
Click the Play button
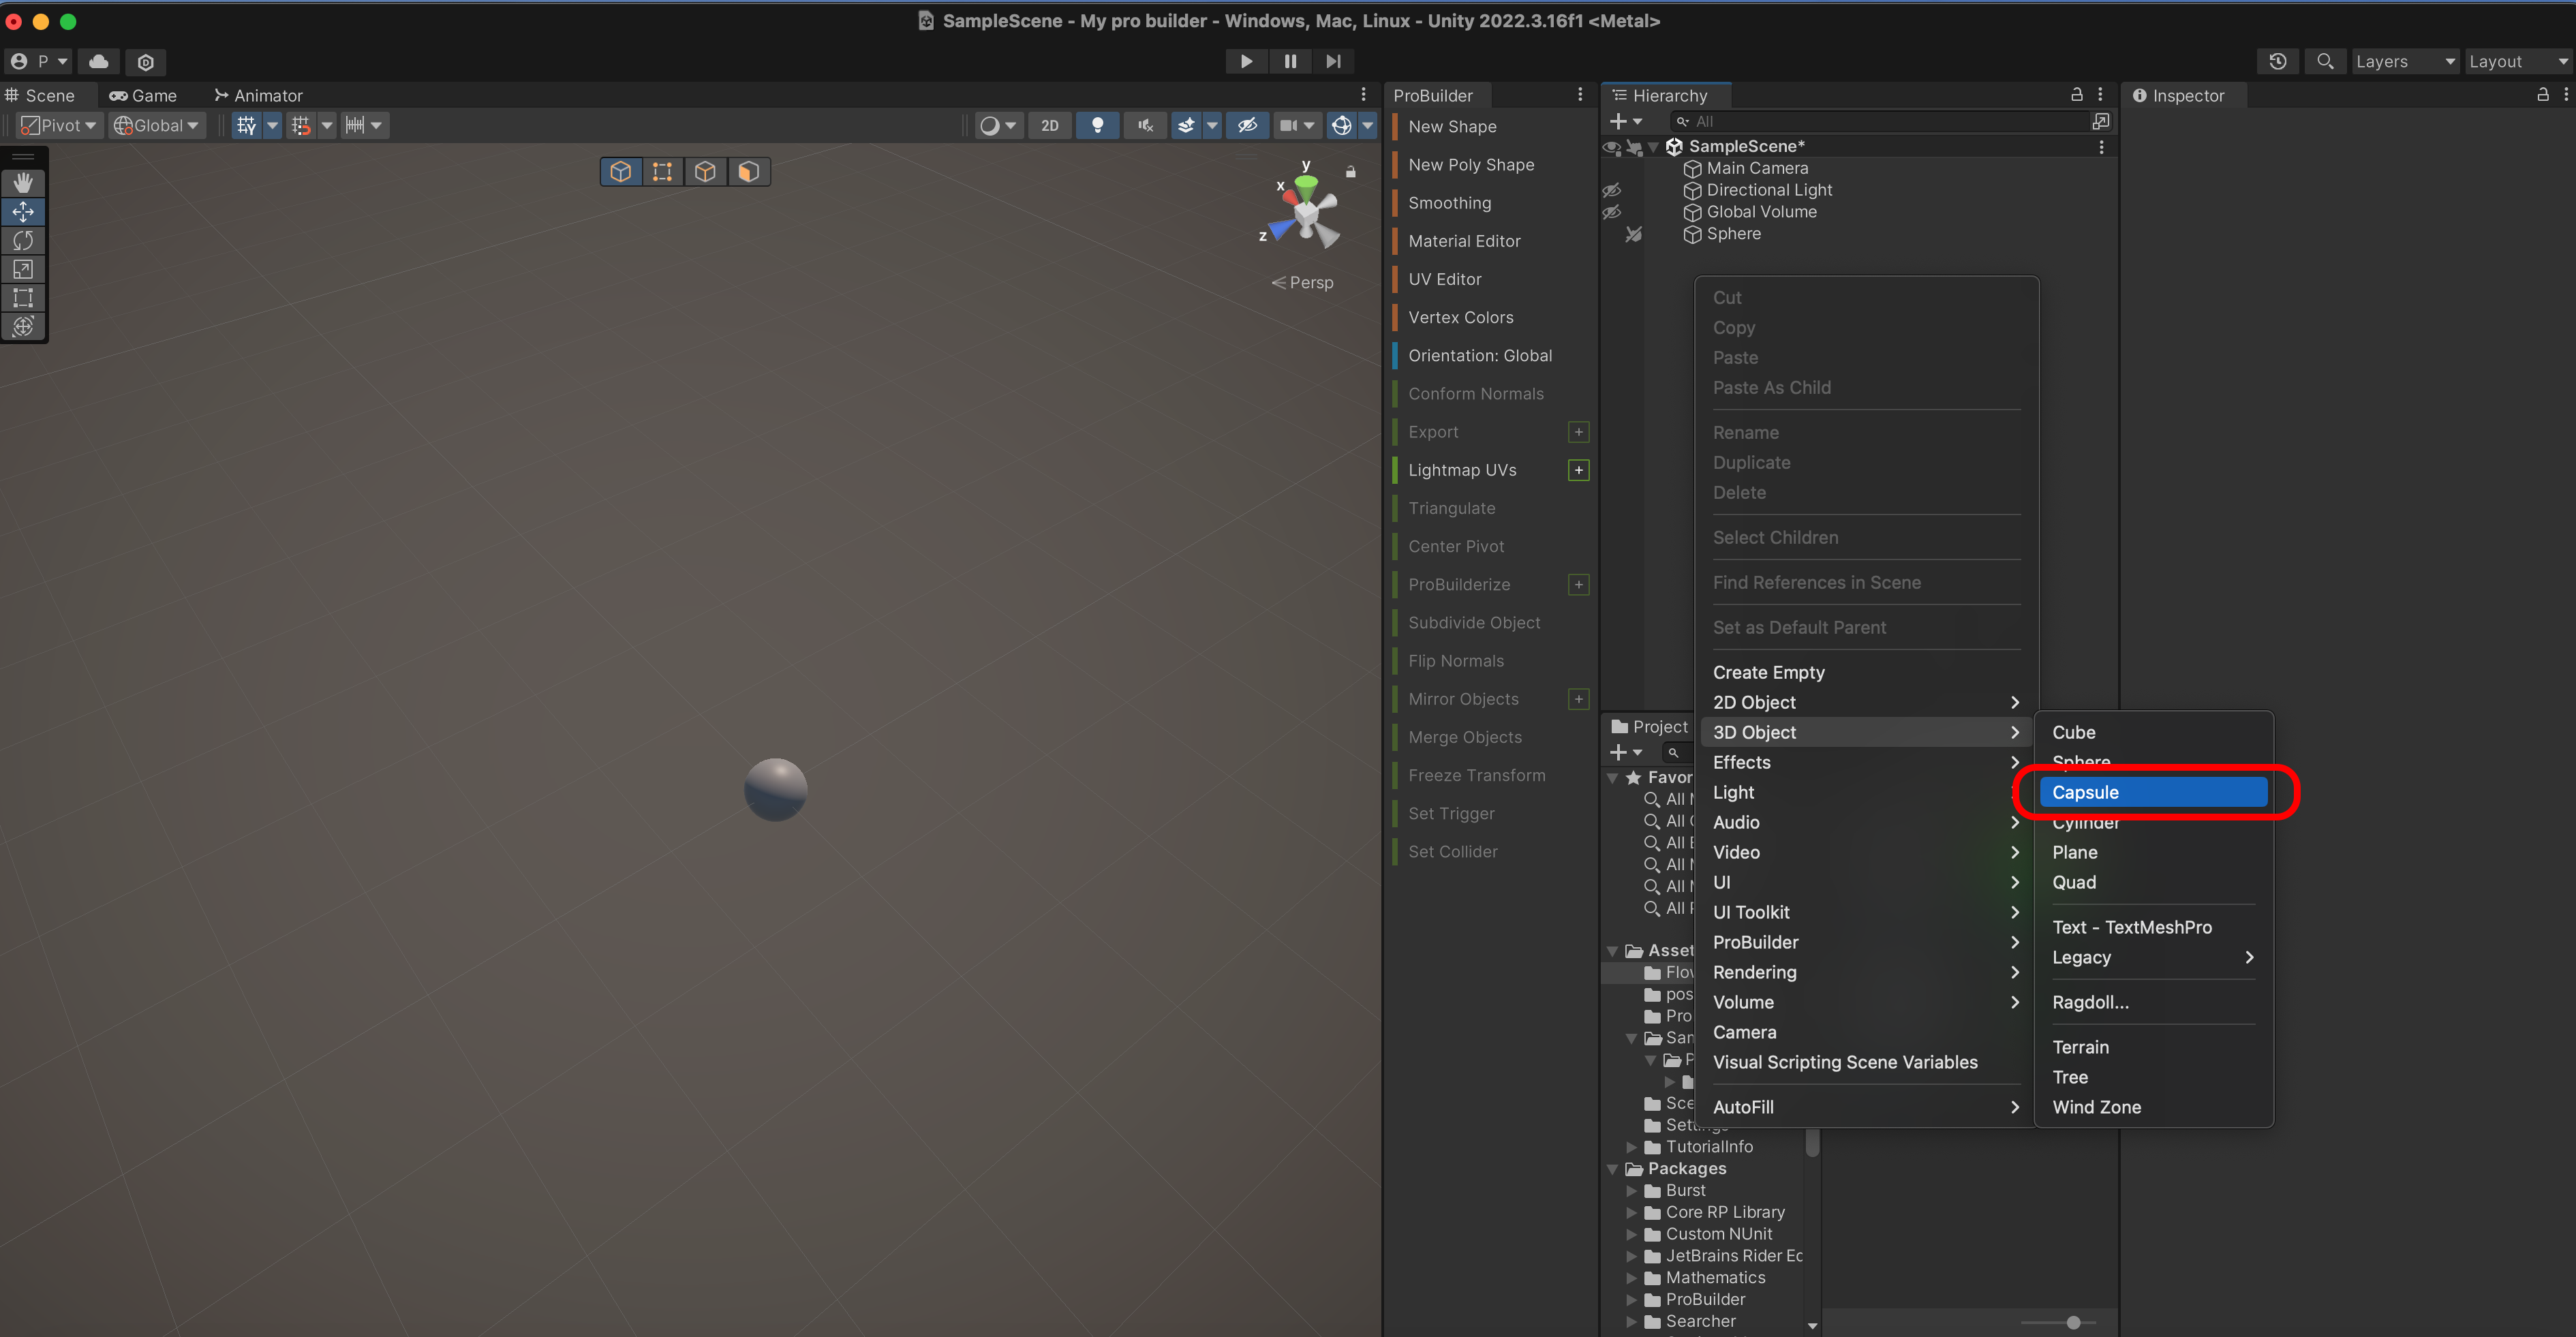[x=1246, y=61]
